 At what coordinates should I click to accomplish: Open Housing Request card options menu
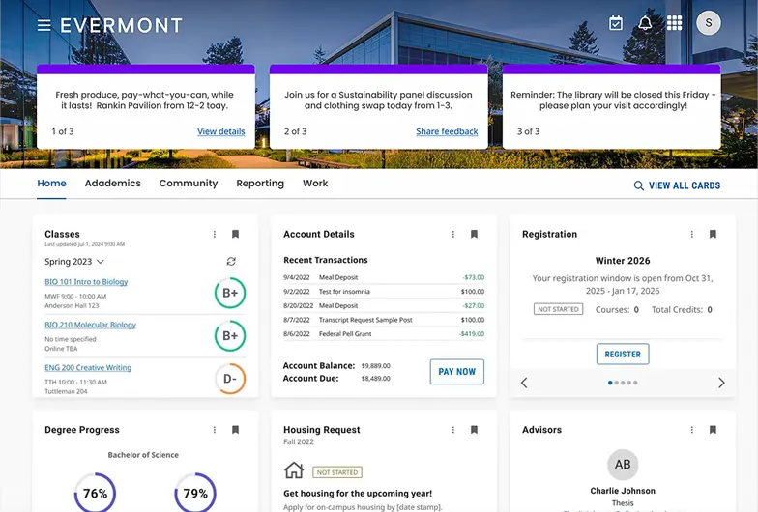tap(452, 430)
